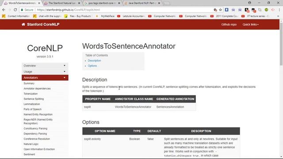
Task: Click the gray paper extension icon
Action: (260, 10)
